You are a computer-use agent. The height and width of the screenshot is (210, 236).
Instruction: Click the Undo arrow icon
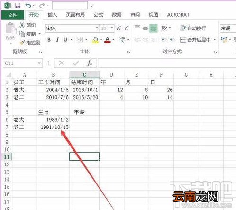click(28, 6)
